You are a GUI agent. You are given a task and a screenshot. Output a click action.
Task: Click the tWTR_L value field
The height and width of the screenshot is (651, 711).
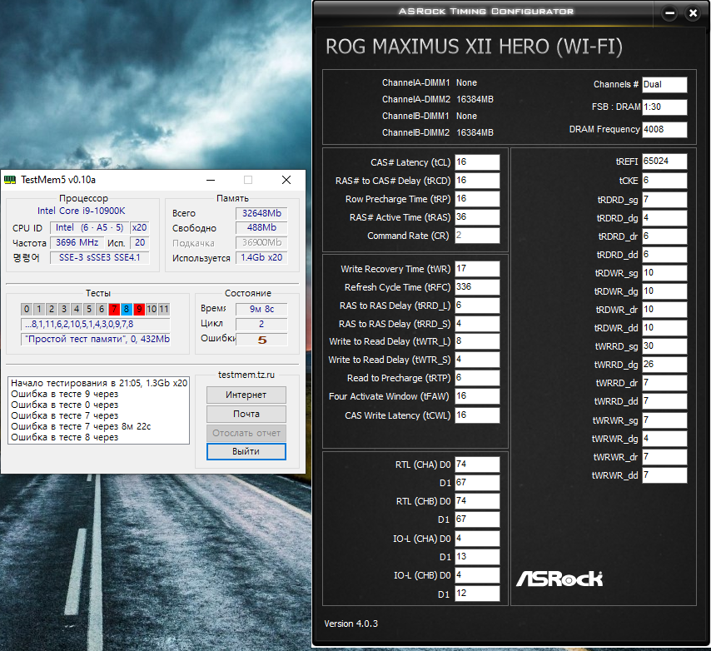(x=477, y=341)
